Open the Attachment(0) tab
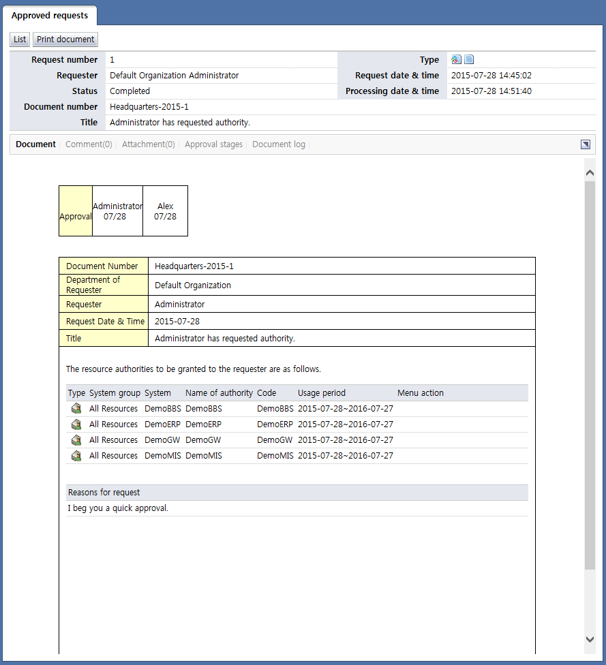This screenshot has height=665, width=606. 148,144
